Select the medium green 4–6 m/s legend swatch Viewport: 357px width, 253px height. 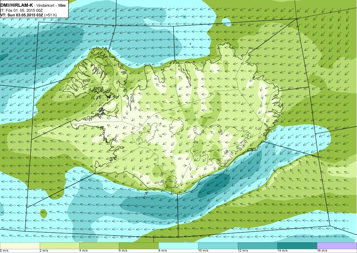tap(99, 246)
